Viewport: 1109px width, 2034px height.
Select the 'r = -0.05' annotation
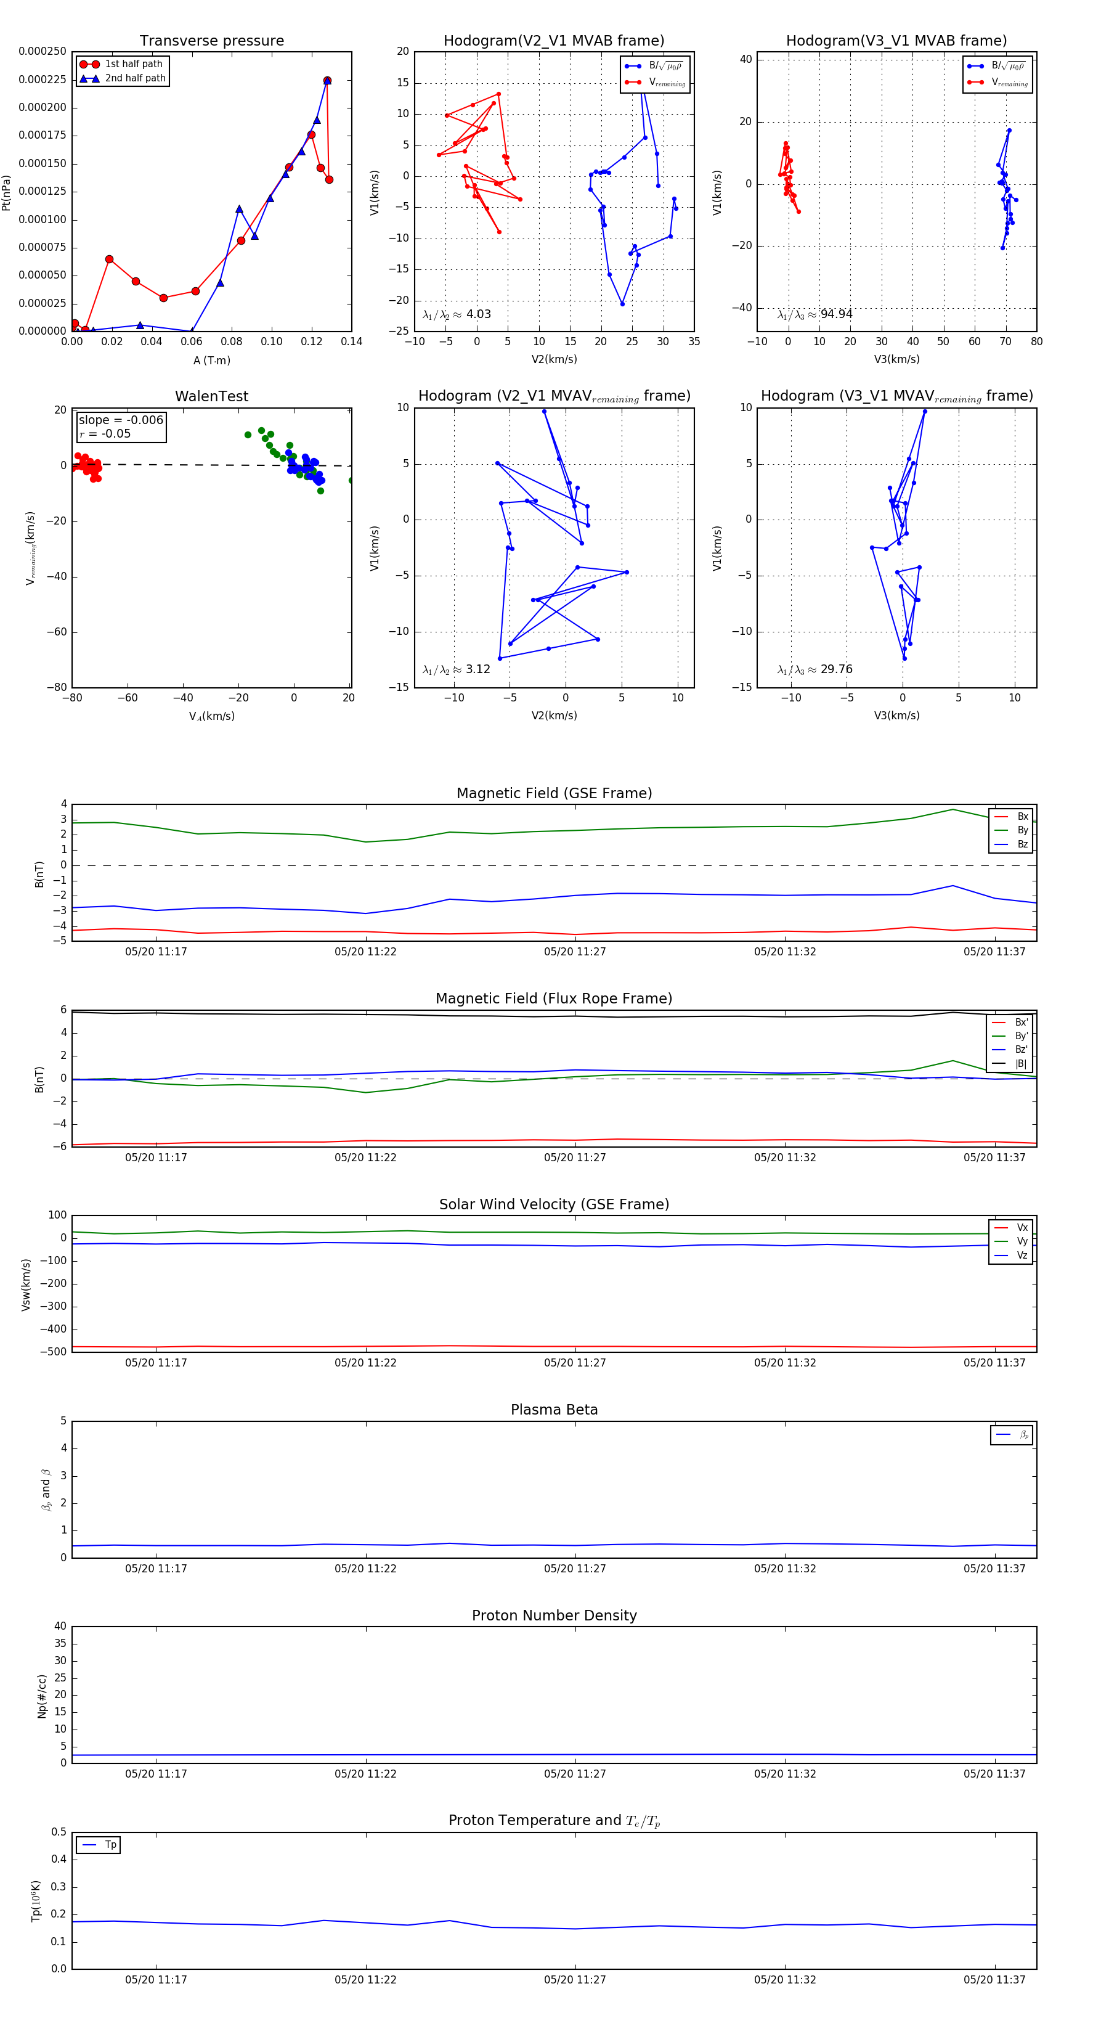pos(105,433)
